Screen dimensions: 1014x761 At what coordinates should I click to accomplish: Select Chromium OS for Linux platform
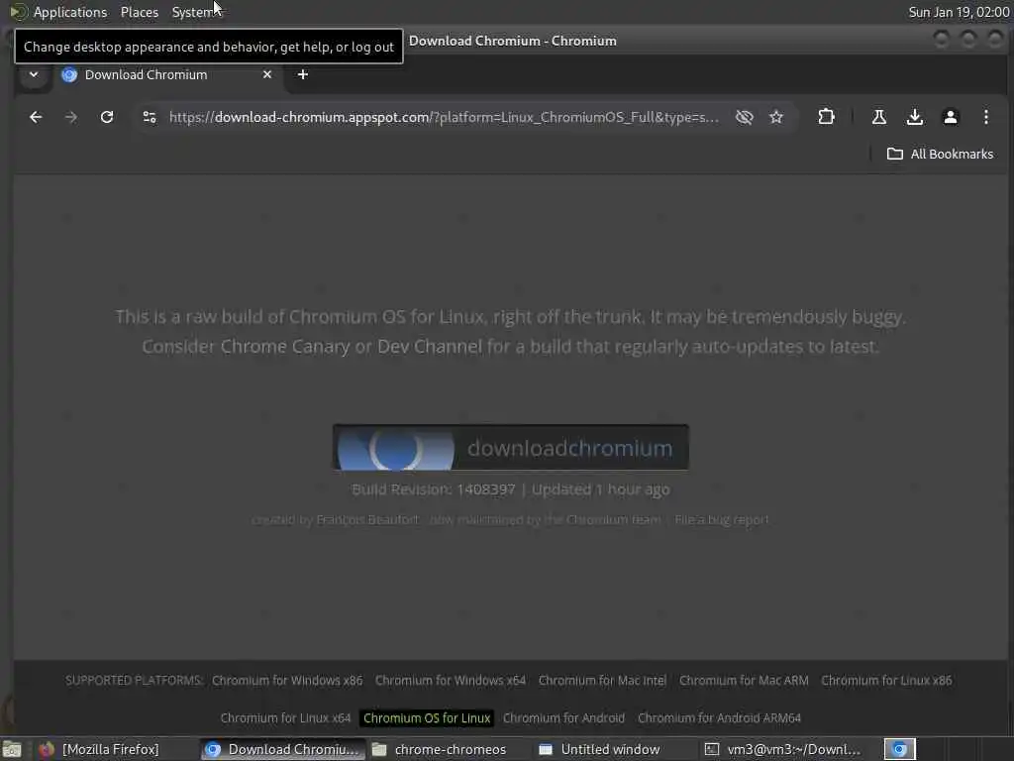point(427,717)
